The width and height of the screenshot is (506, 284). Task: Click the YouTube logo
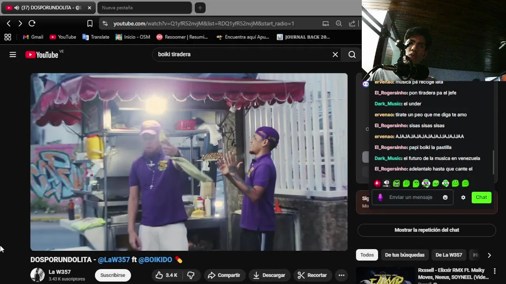[42, 55]
